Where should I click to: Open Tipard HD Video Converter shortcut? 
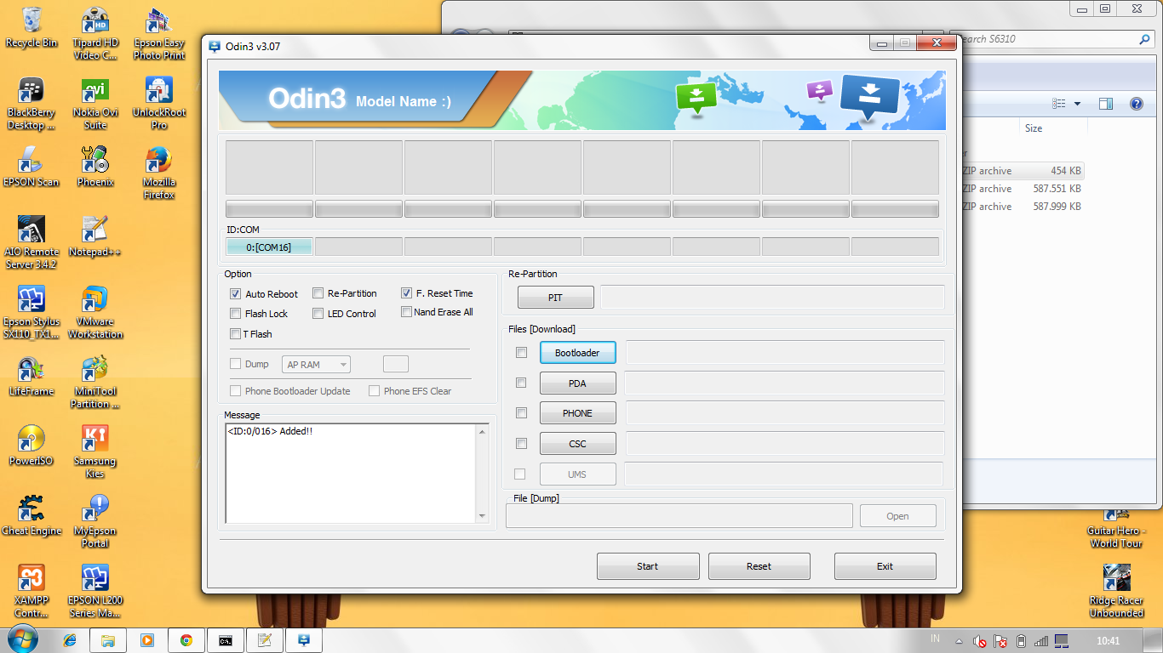pos(95,34)
